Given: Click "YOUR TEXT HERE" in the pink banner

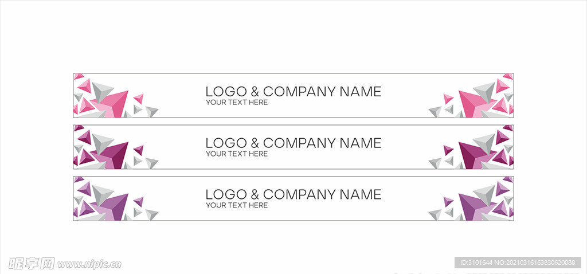Looking at the screenshot, I should (237, 103).
